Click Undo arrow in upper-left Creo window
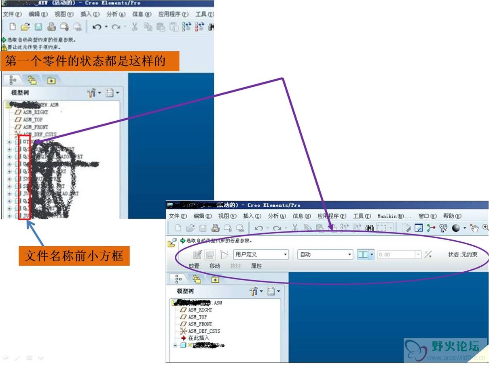Screen dimensions: 489x365 pos(97,27)
